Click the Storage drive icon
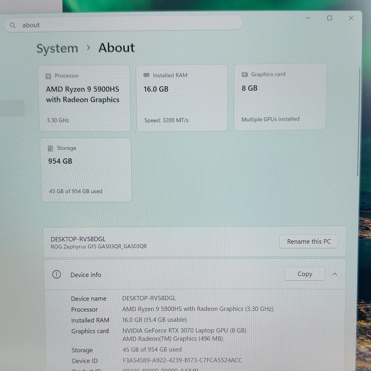The height and width of the screenshot is (371, 371). tap(50, 148)
